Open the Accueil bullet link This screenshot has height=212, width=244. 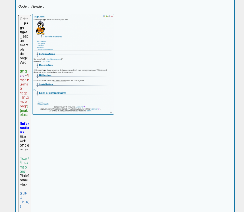[41, 102]
